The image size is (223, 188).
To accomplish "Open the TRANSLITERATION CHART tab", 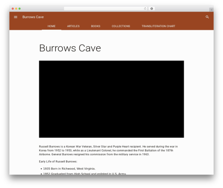I will coord(158,26).
